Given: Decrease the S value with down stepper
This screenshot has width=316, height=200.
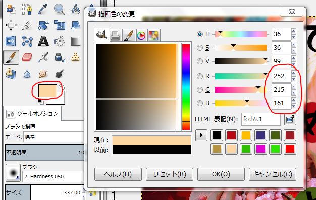Looking at the screenshot, I should pyautogui.click(x=293, y=51).
